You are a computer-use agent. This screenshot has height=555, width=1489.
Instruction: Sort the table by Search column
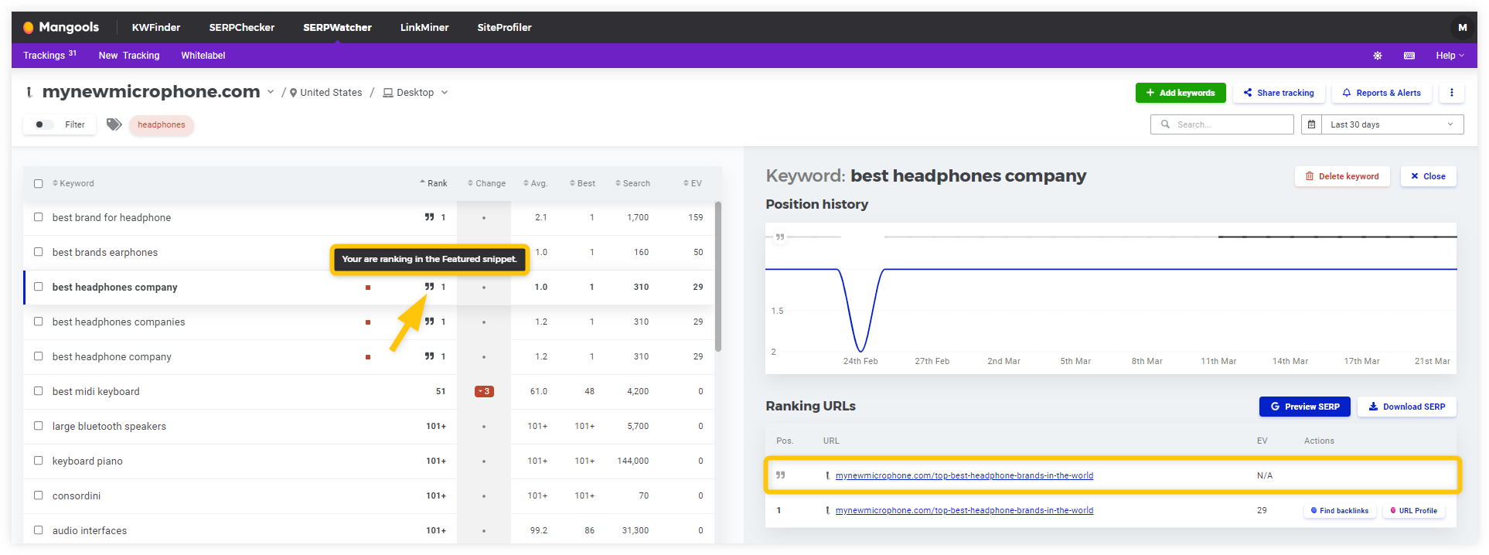(x=632, y=183)
